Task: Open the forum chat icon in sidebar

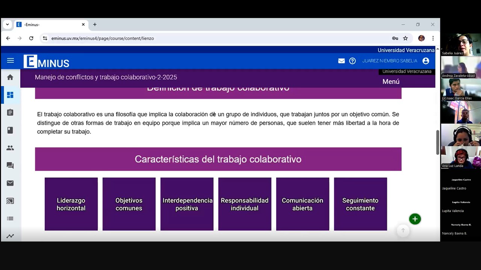Action: point(10,165)
